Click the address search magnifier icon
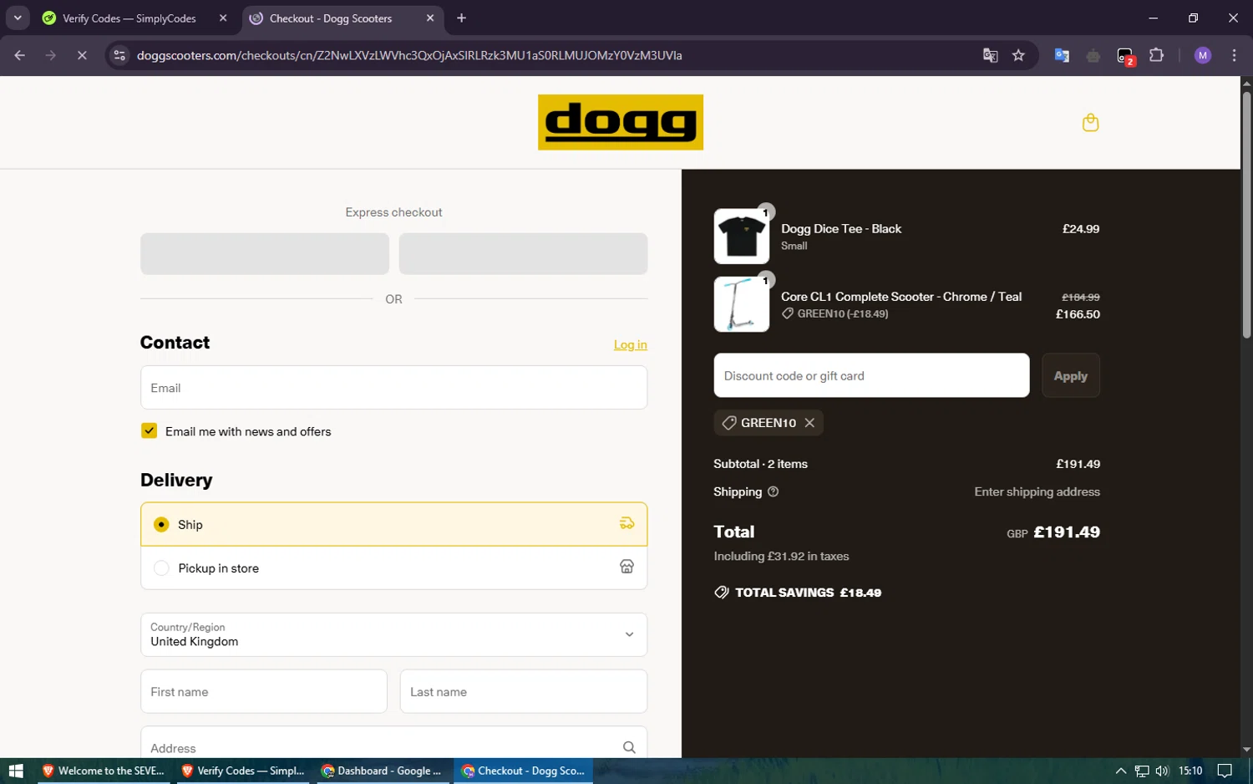The height and width of the screenshot is (784, 1253). coord(629,747)
